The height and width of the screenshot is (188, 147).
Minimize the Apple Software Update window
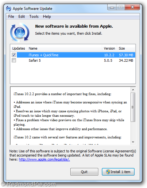(x=112, y=7)
